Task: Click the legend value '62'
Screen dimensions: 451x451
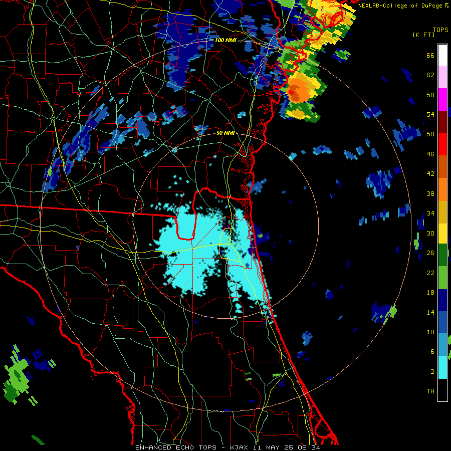Action: pos(430,75)
